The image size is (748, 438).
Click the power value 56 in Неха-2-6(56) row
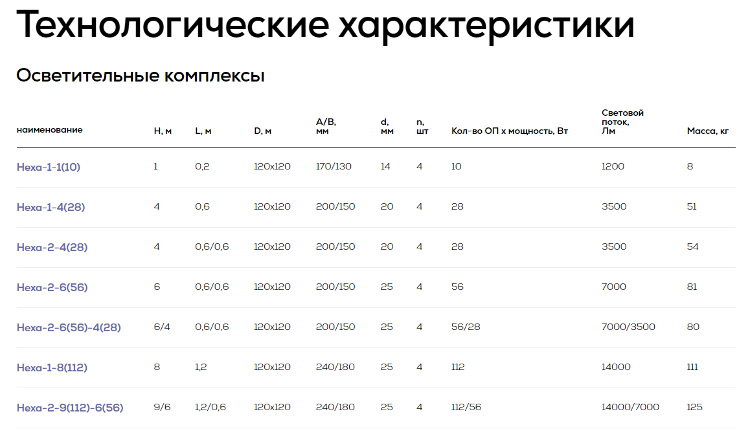[x=457, y=287]
